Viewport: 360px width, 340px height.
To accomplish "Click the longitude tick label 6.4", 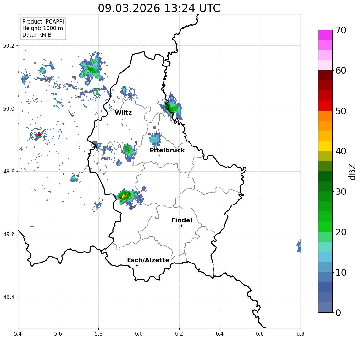I will [220, 334].
